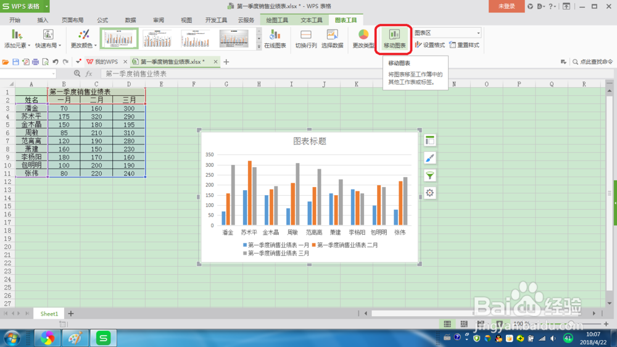Switch to normal view in status bar

point(447,324)
